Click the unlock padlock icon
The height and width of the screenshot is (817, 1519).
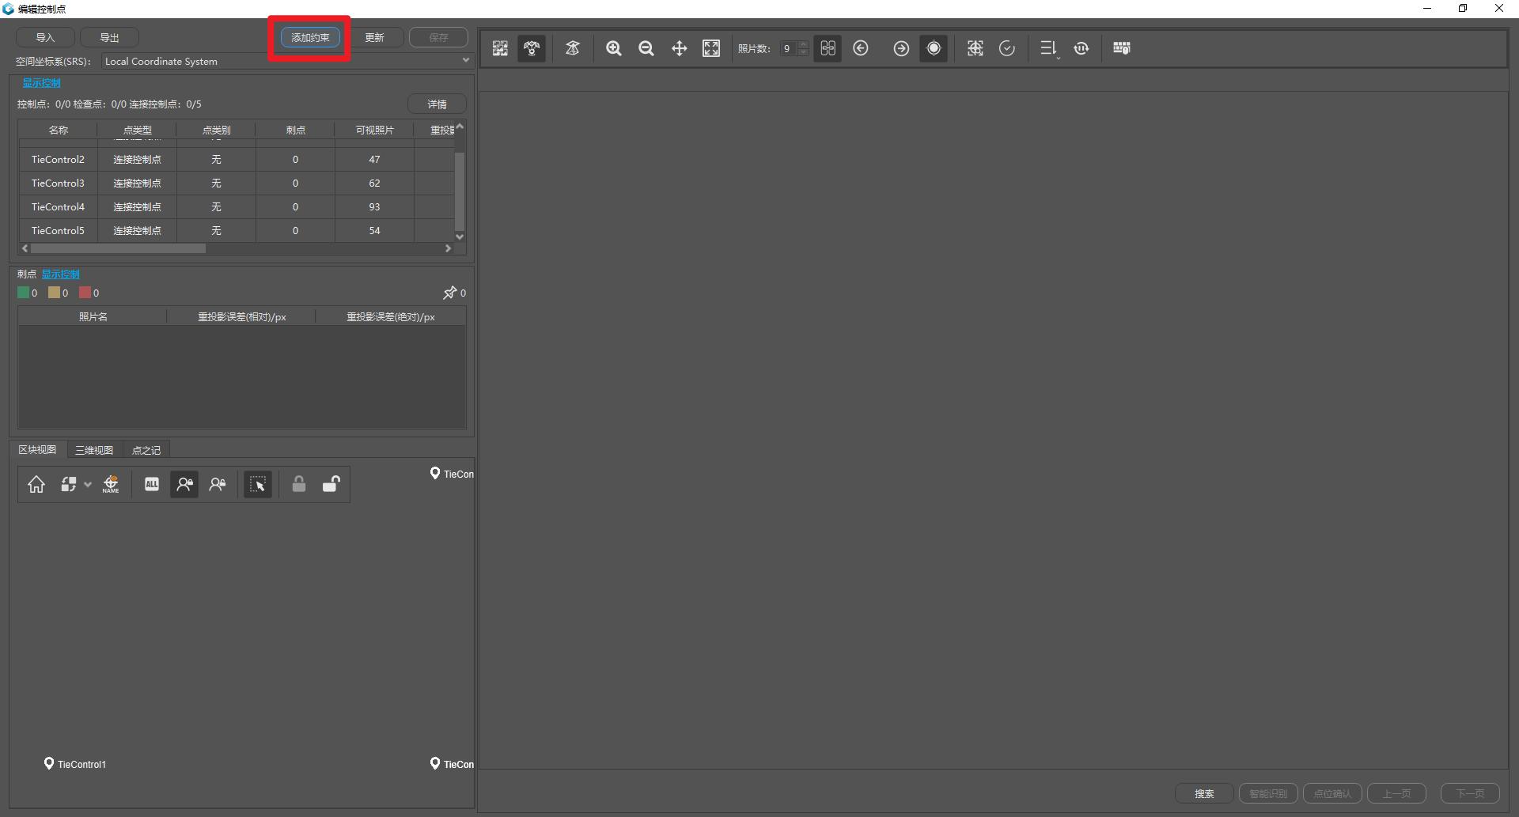(331, 484)
